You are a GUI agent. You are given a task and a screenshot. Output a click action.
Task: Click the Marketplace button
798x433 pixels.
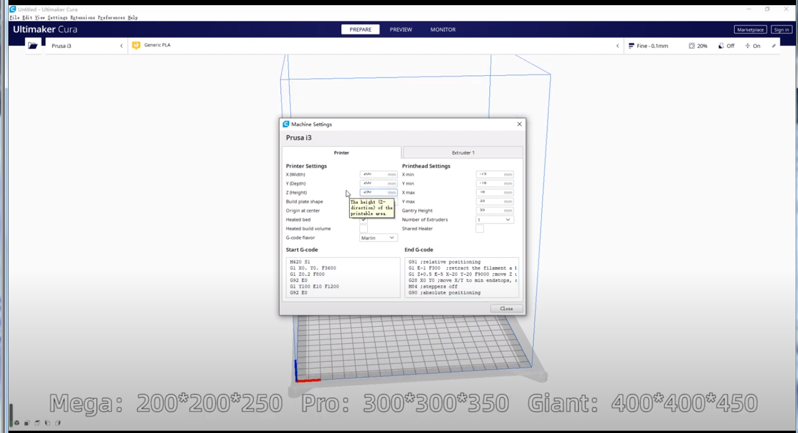click(x=750, y=30)
